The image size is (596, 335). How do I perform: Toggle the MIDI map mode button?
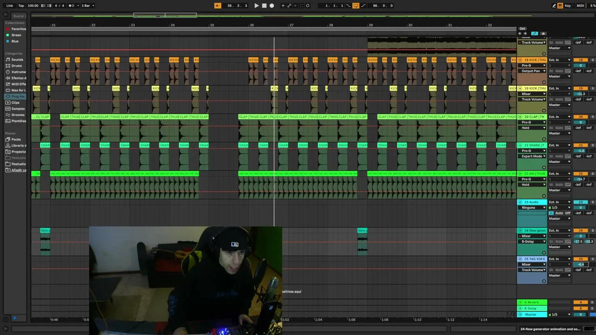580,6
